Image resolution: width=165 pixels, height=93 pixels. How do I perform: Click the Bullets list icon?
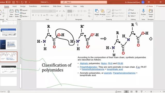69,11
